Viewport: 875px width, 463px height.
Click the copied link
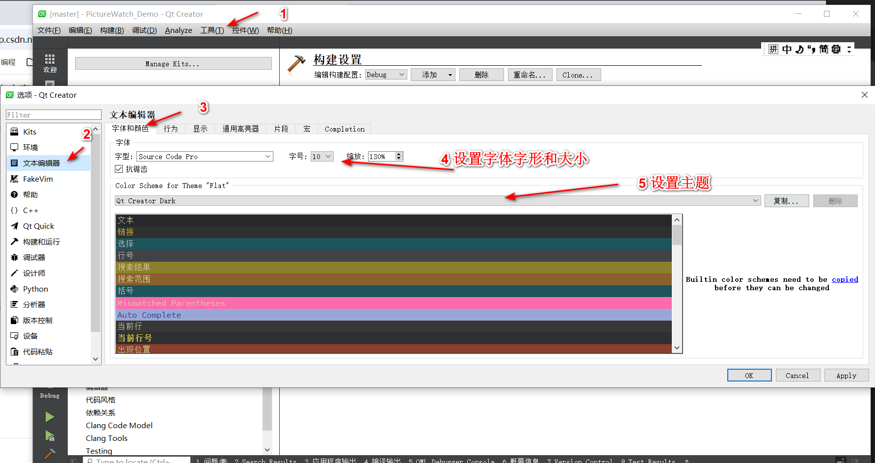tap(845, 279)
